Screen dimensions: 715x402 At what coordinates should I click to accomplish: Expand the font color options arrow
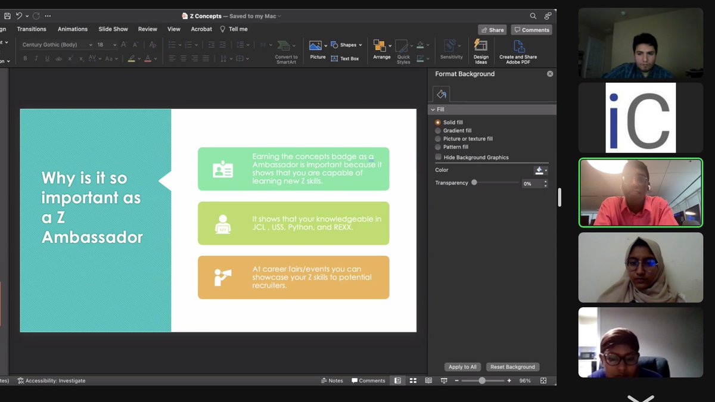(156, 58)
